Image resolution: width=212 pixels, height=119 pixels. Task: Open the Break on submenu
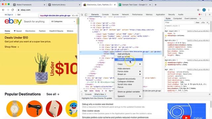(129, 74)
